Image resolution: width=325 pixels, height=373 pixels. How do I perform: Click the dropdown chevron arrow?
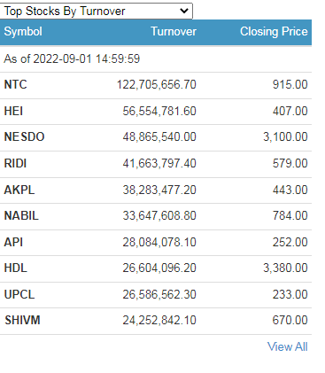pos(184,11)
